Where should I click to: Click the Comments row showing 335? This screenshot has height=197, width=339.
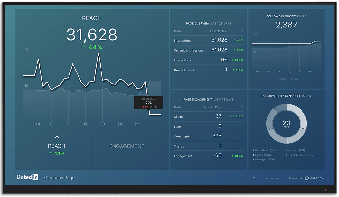208,136
